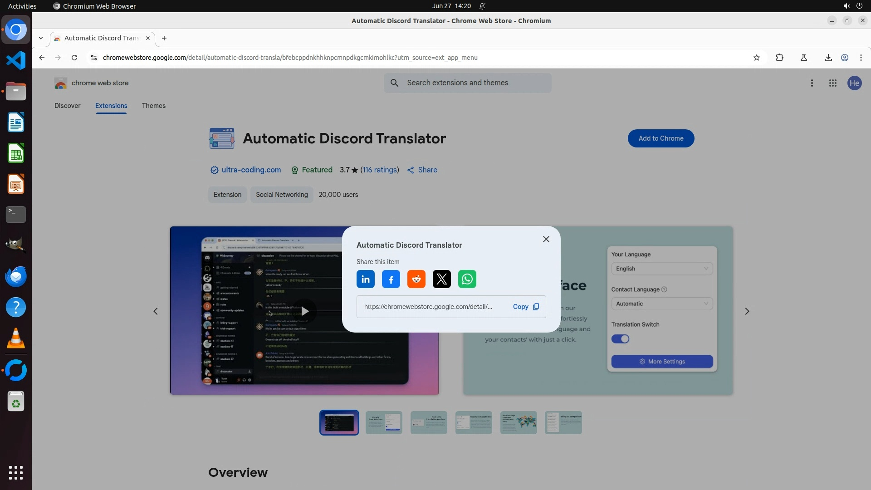Toggle the Translation Switch
This screenshot has height=490, width=871.
(x=620, y=339)
